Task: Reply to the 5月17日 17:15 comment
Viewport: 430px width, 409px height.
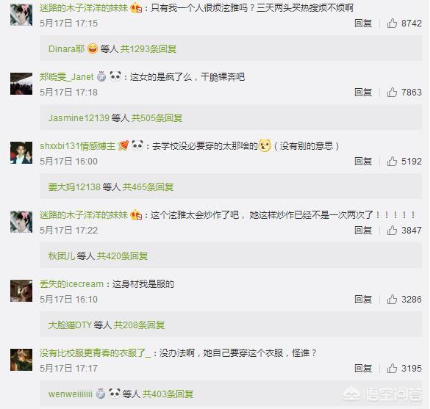Action: coord(363,23)
